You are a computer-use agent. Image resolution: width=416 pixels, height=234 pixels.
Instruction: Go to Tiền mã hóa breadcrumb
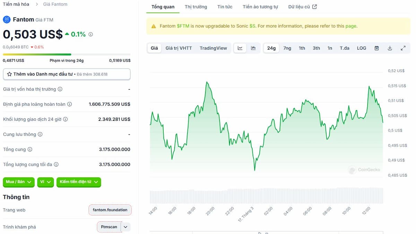[16, 4]
